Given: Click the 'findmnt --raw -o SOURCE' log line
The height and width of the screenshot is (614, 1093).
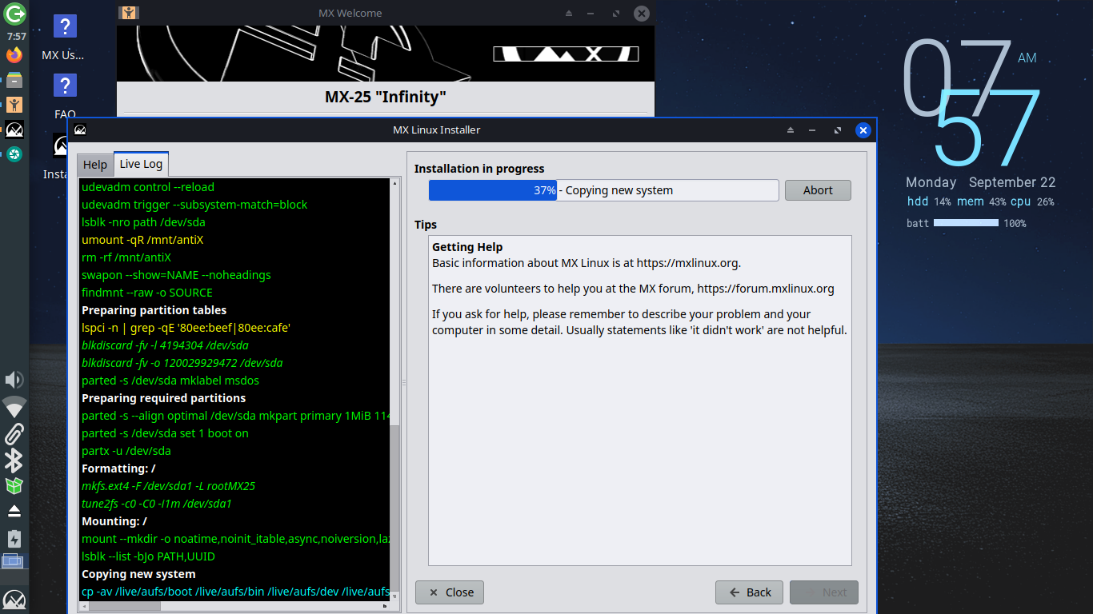Looking at the screenshot, I should 147,293.
